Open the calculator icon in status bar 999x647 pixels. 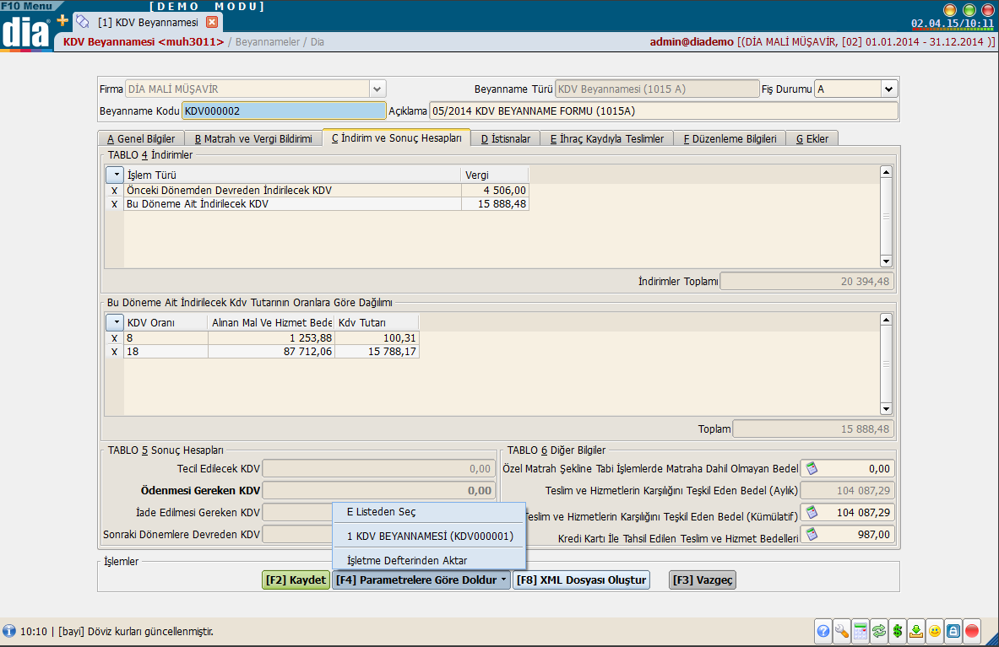click(861, 631)
